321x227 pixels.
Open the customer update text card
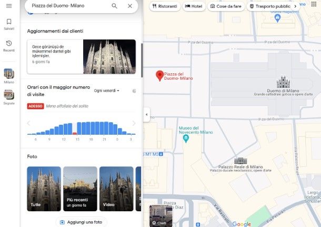pos(55,57)
